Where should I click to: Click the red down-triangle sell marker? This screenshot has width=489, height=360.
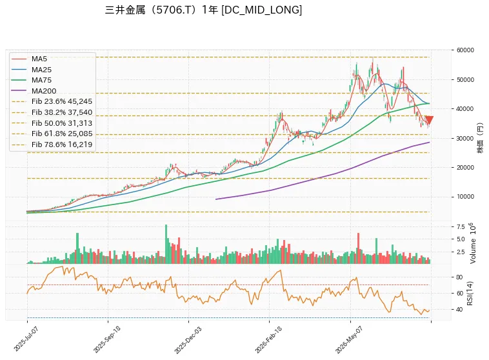430,120
